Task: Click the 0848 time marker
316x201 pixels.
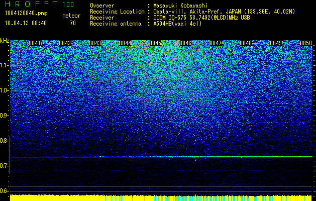Action: pyautogui.click(x=246, y=43)
